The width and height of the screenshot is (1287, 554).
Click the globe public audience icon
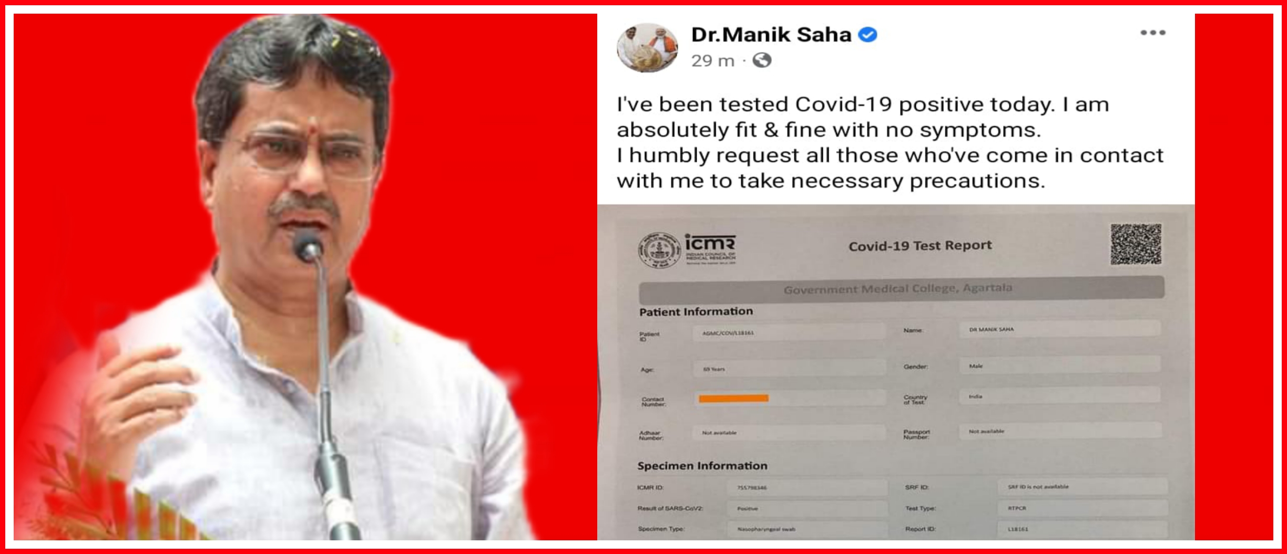762,60
